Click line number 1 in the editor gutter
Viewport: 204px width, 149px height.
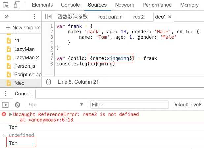(x=51, y=26)
